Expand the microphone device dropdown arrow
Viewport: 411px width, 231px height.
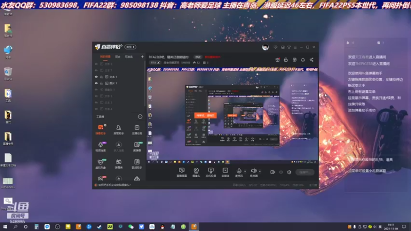click(x=245, y=171)
